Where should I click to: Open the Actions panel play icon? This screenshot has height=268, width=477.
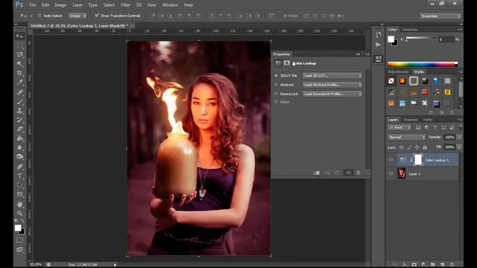tap(378, 45)
